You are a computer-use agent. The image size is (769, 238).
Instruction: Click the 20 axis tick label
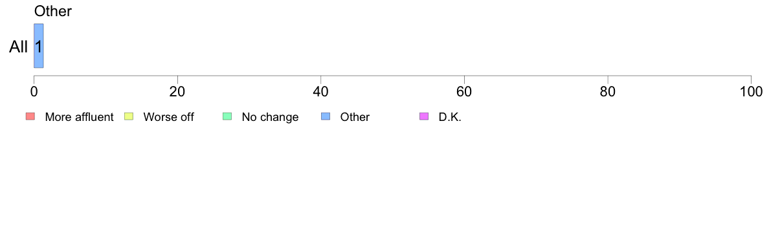coord(177,91)
